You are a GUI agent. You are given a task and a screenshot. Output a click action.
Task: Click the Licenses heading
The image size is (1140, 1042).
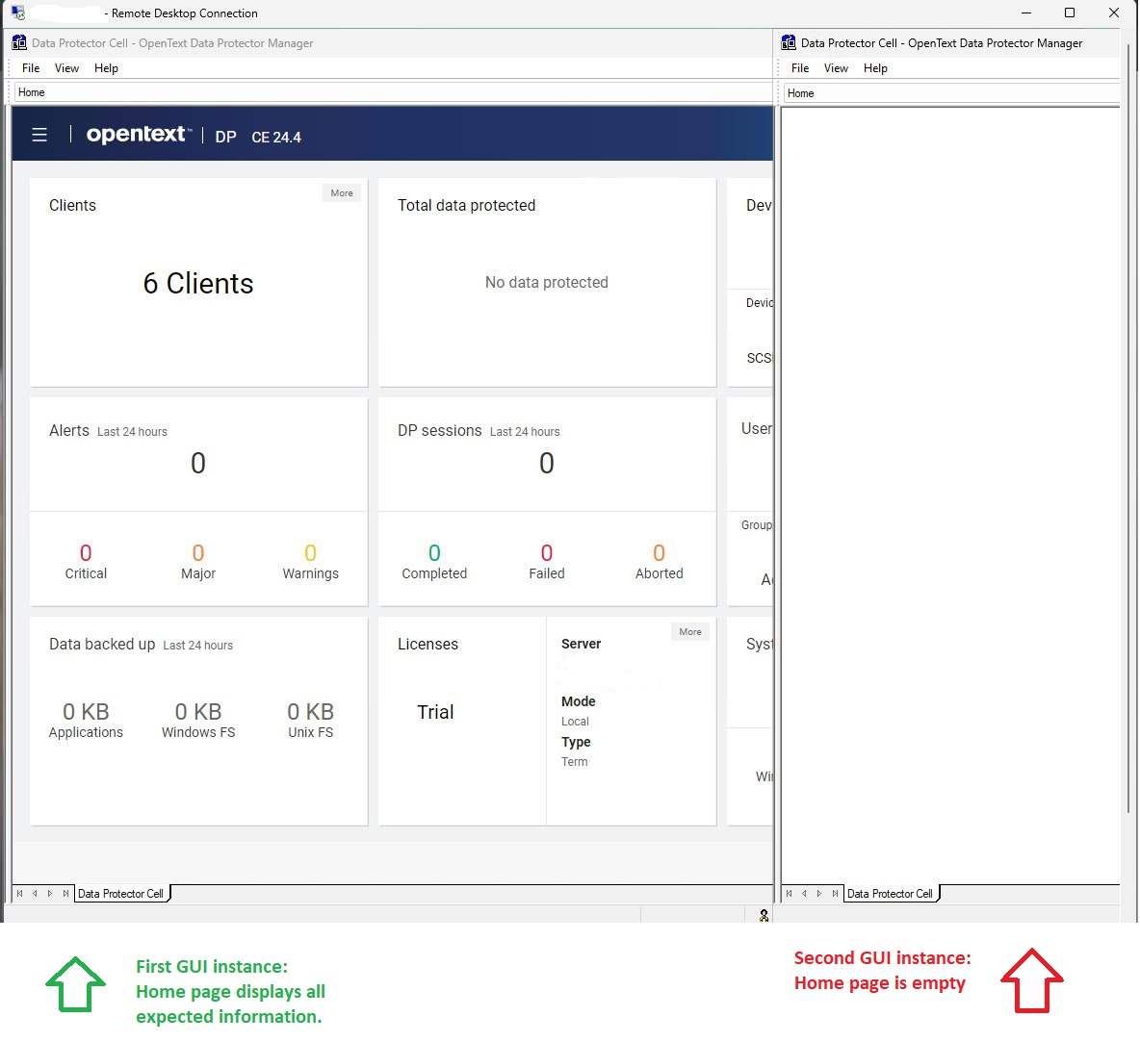click(427, 644)
